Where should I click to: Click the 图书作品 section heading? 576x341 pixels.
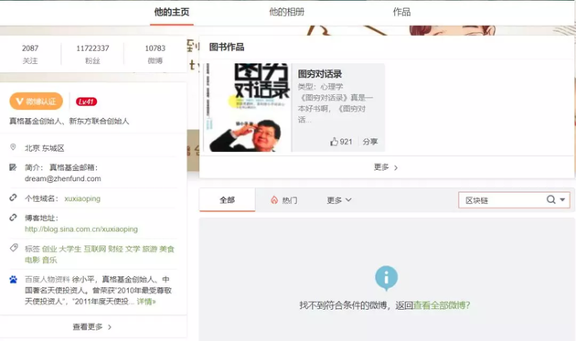(227, 47)
